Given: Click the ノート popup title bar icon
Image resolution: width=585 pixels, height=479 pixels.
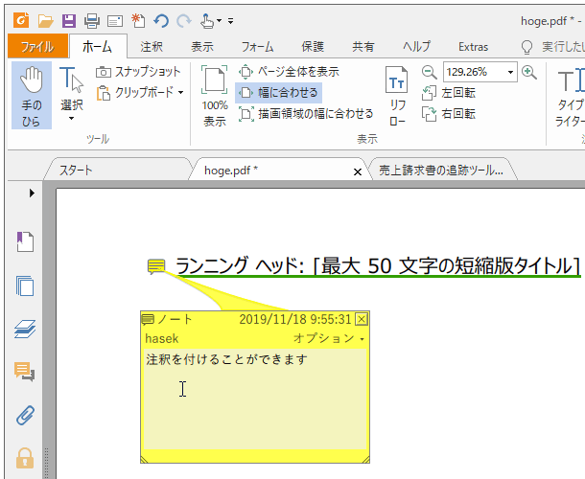Looking at the screenshot, I should click(x=148, y=319).
